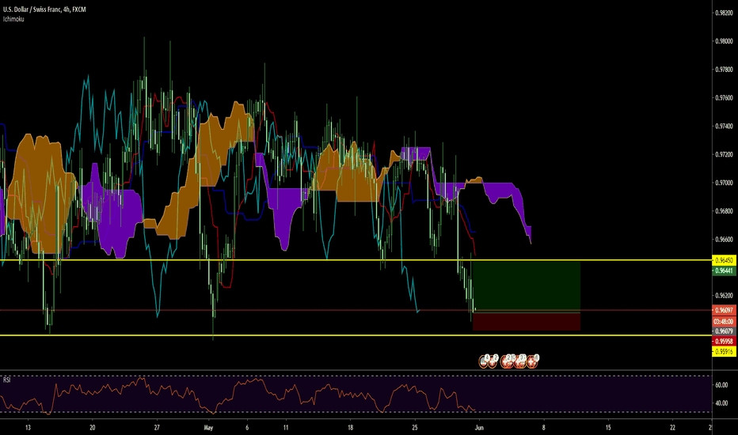This screenshot has width=738, height=435.
Task: Select the red stop-loss zone of long position
Action: coord(527,322)
